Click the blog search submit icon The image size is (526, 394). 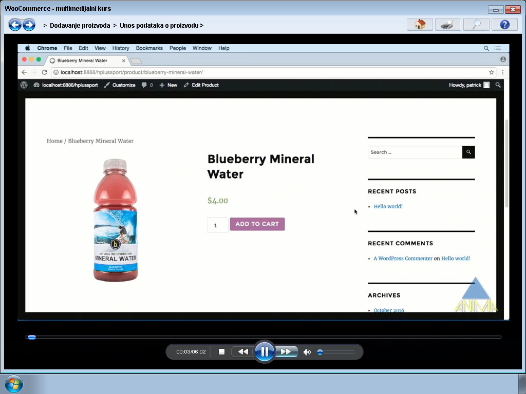468,152
